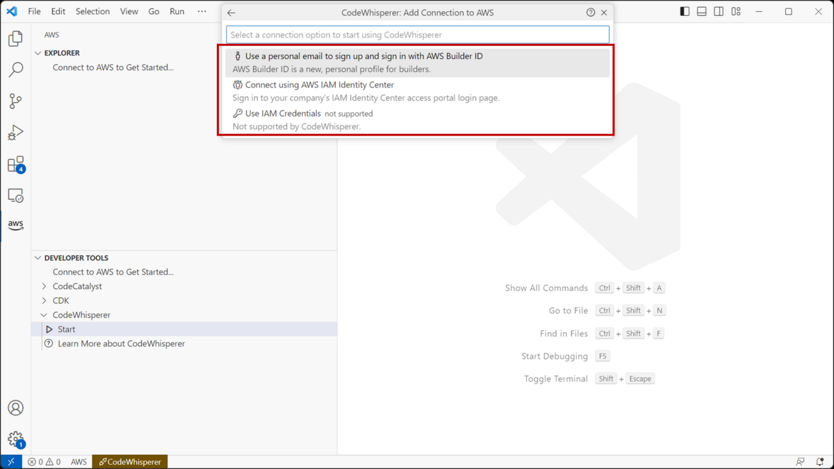Screen dimensions: 834x469
Task: Click the remote window indicator in status bar
Action: point(11,461)
